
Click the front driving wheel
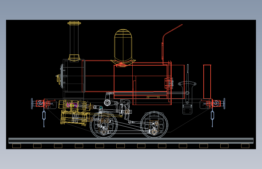[104, 125]
